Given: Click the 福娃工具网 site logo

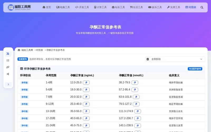Looking at the screenshot, I should click(x=19, y=7).
